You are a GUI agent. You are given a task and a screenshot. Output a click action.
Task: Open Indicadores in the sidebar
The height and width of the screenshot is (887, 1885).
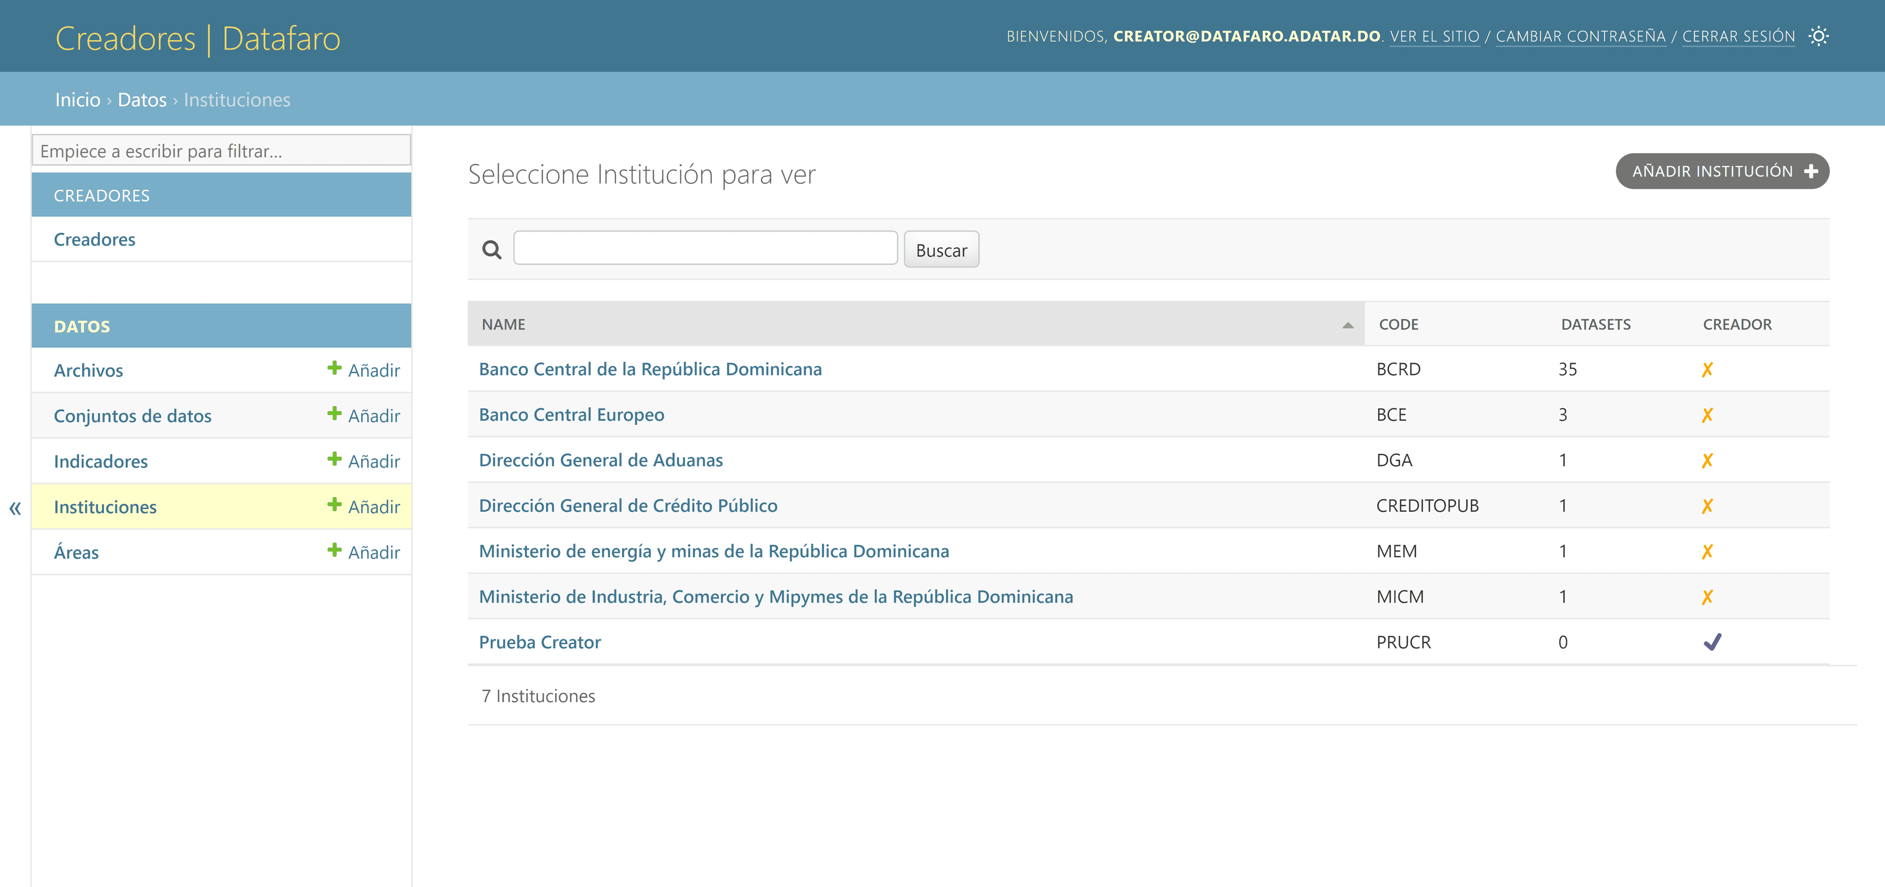[101, 461]
